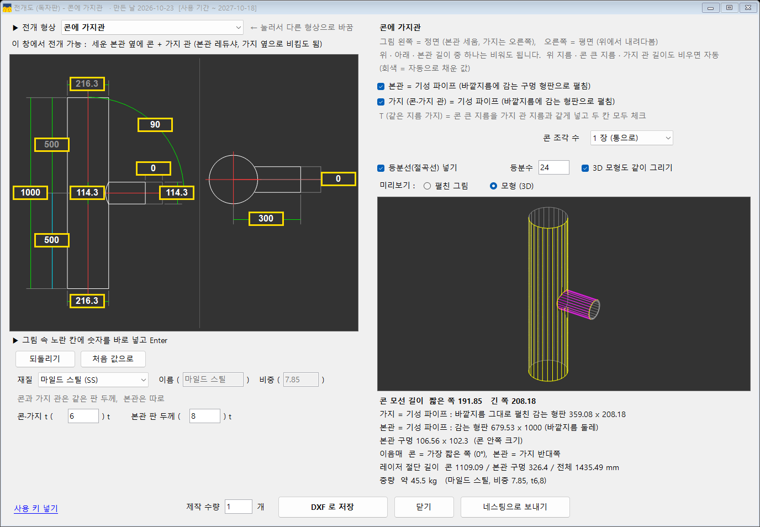Image resolution: width=760 pixels, height=527 pixels.
Task: Click the 1000 total length box
Action: (x=30, y=193)
